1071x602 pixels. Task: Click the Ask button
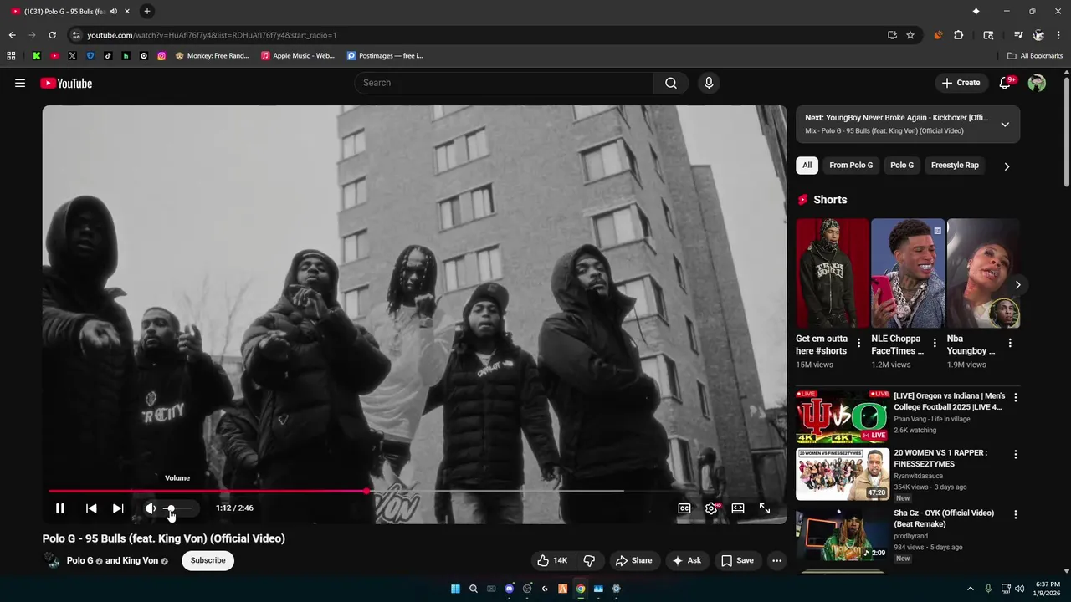(x=687, y=560)
